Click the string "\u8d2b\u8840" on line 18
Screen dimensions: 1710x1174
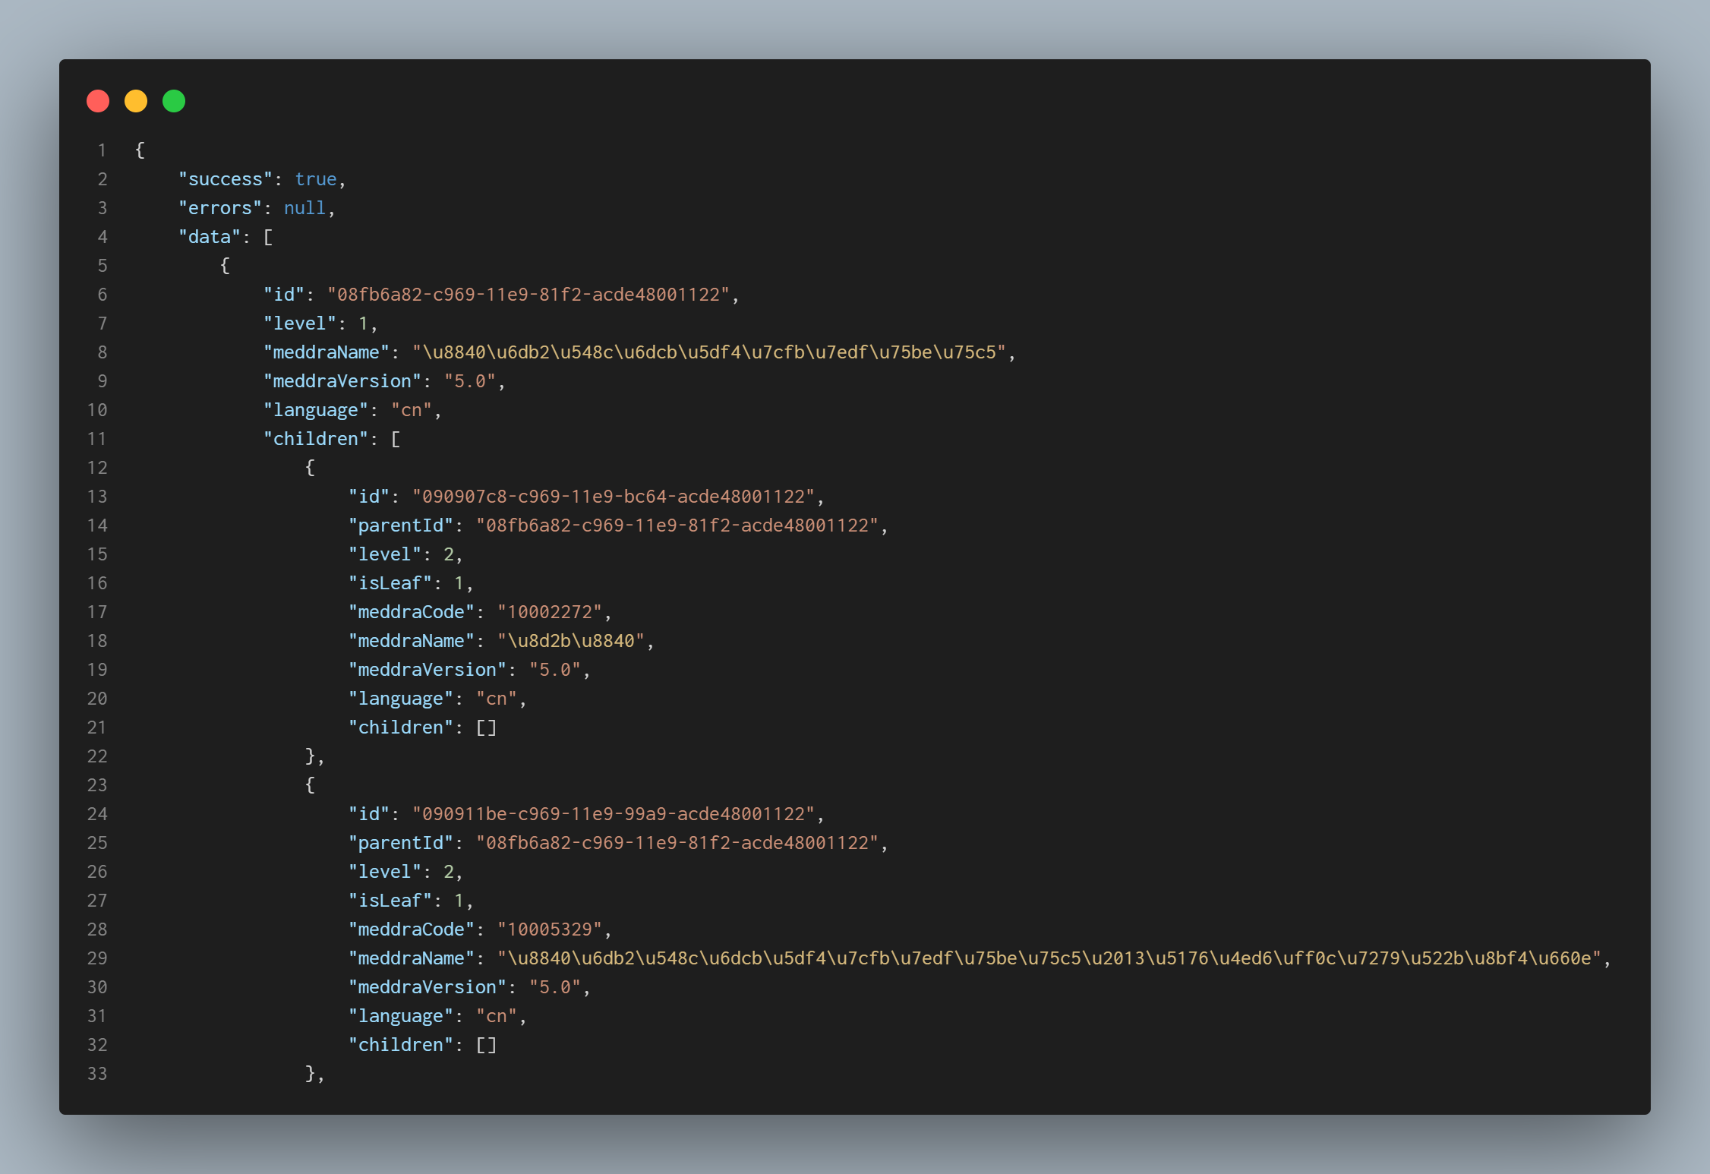point(571,641)
